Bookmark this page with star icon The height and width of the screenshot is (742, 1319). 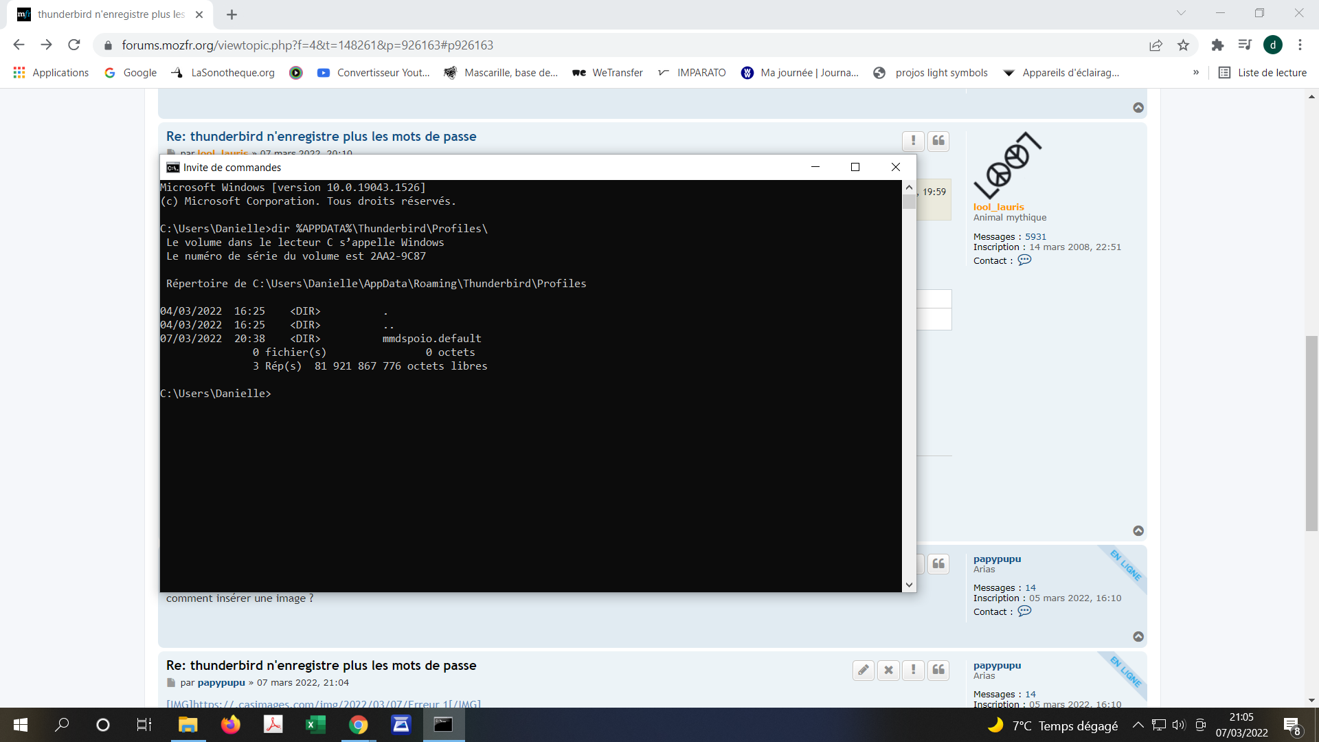coord(1183,45)
